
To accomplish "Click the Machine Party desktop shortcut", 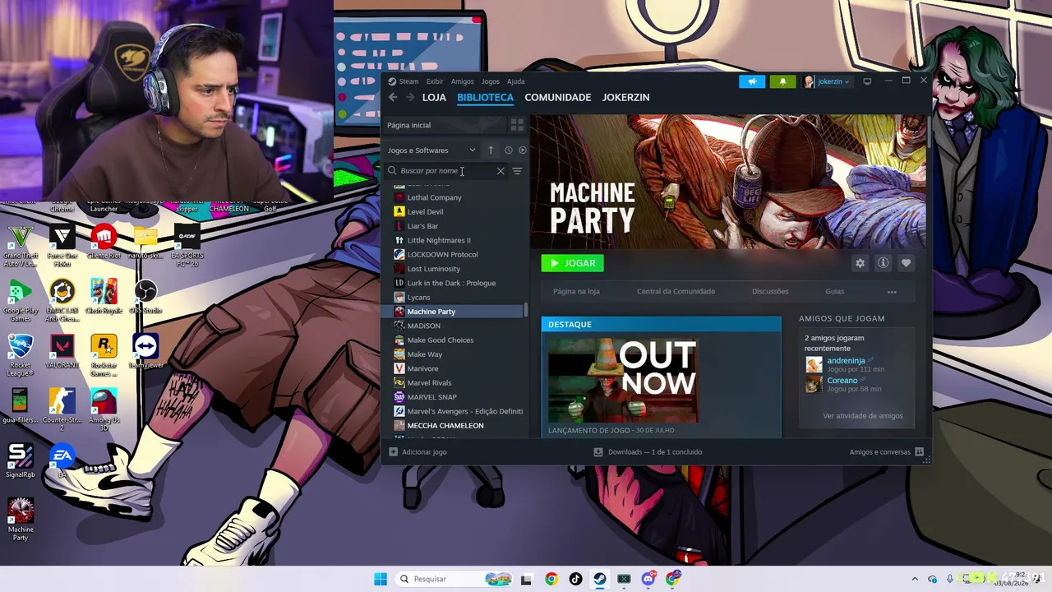I will coord(21,518).
